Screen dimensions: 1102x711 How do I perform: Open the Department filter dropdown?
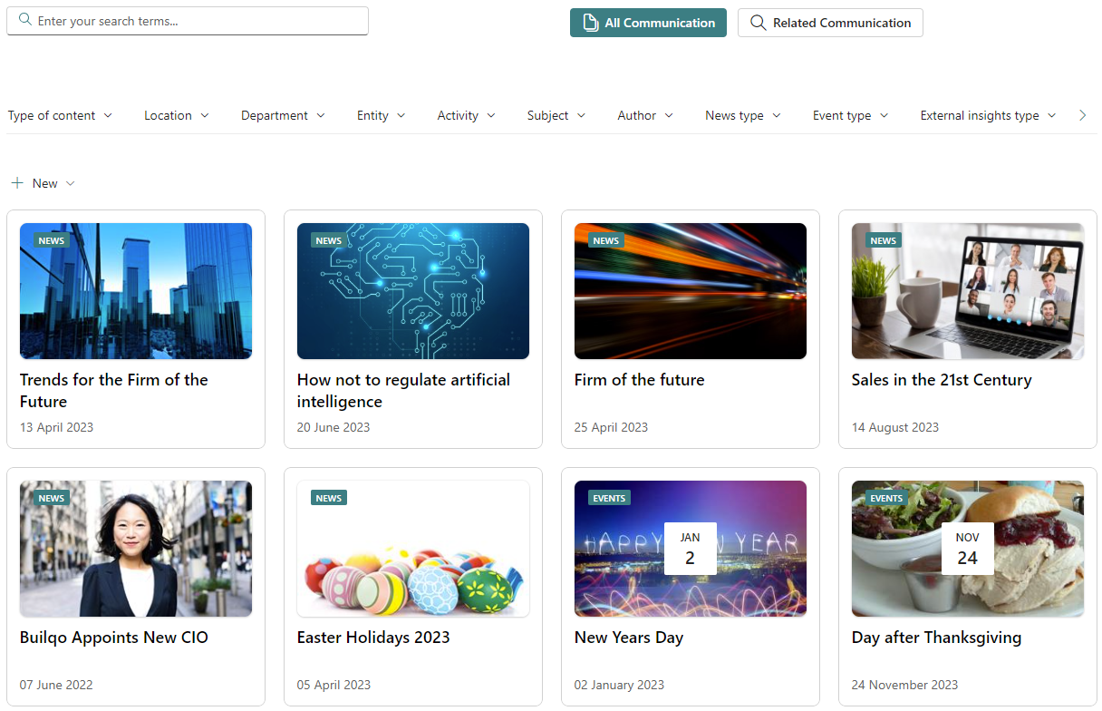[284, 115]
